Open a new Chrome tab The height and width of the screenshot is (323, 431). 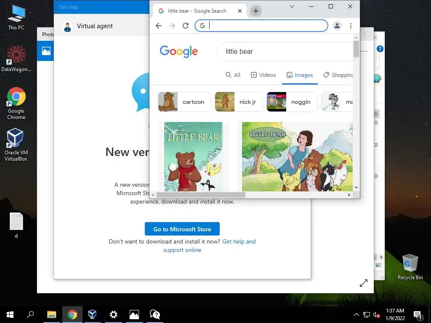(255, 11)
